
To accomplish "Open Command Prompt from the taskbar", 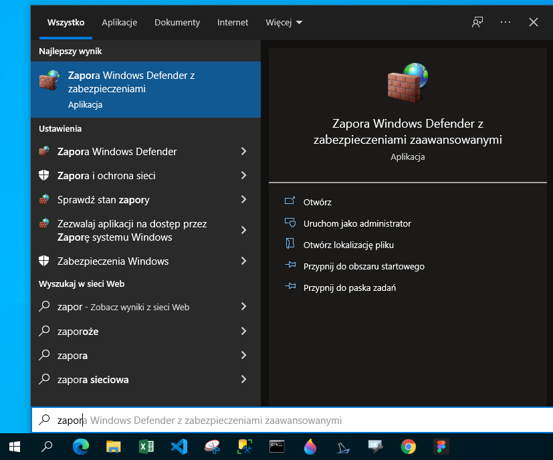I will coord(277,447).
